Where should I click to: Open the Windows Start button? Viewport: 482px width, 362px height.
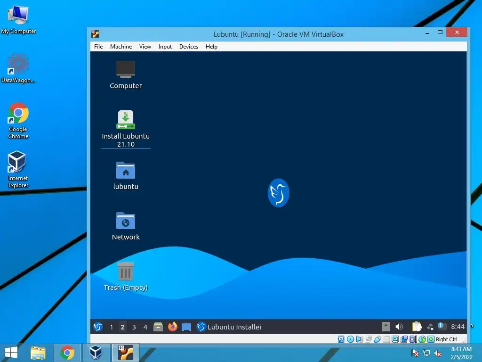click(11, 353)
